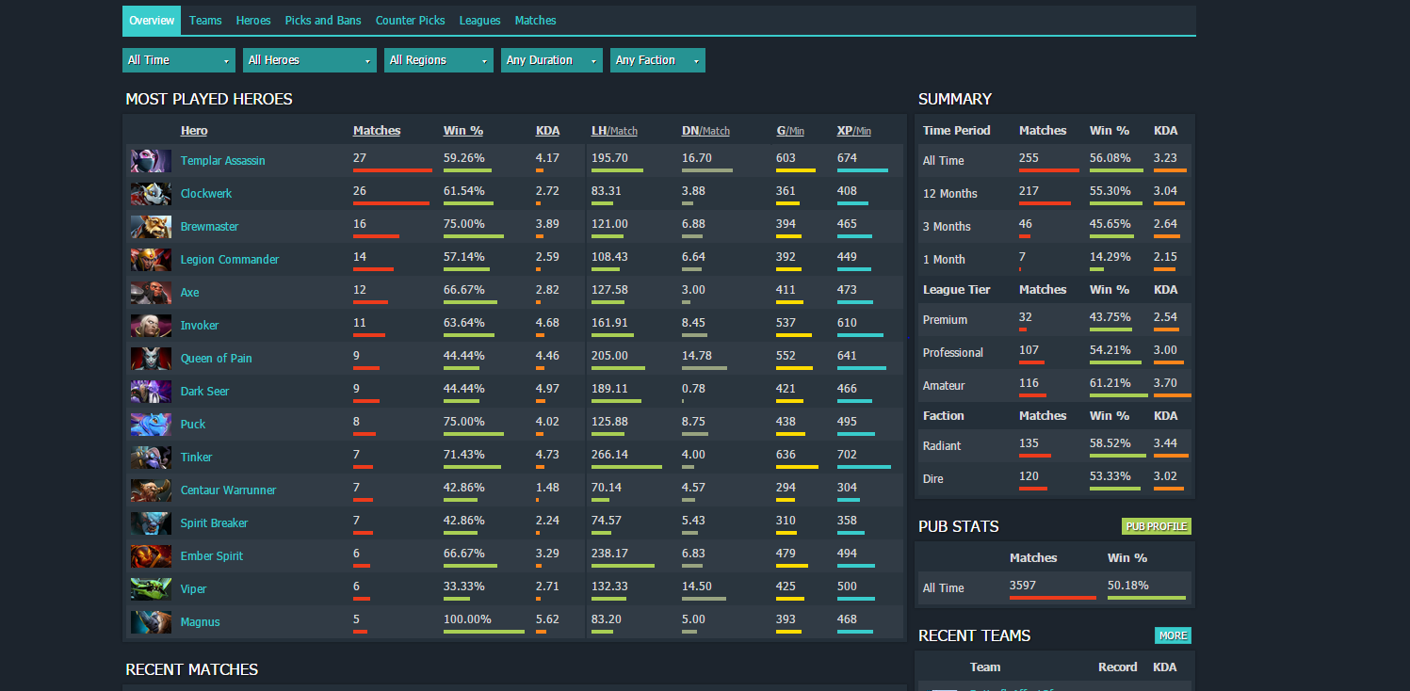Go to the Leagues tab

479,21
